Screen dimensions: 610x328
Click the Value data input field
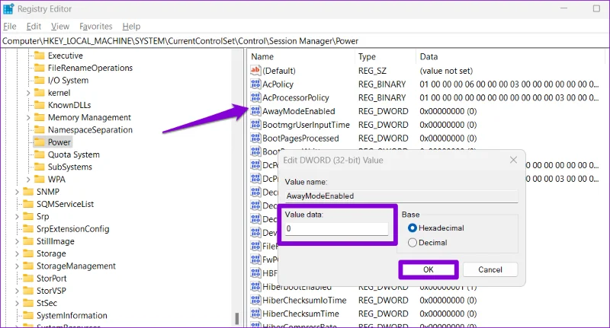[x=336, y=228]
